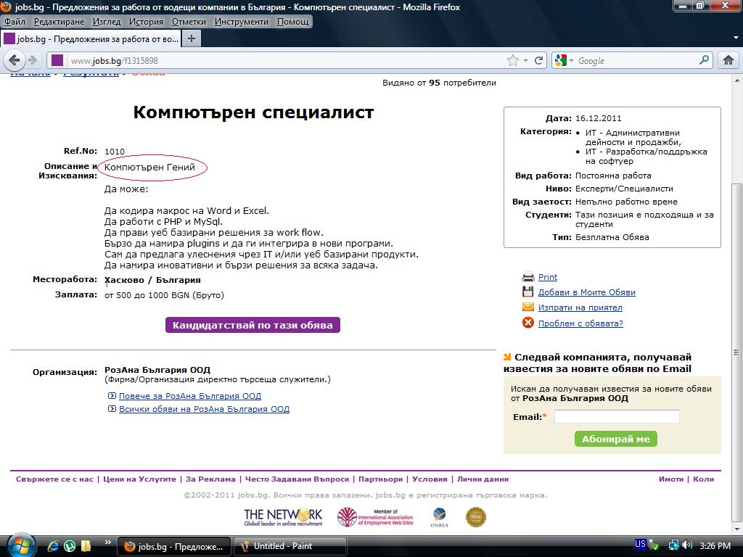
Task: Open Всички обяви на РозАна България ООД
Action: 204,409
